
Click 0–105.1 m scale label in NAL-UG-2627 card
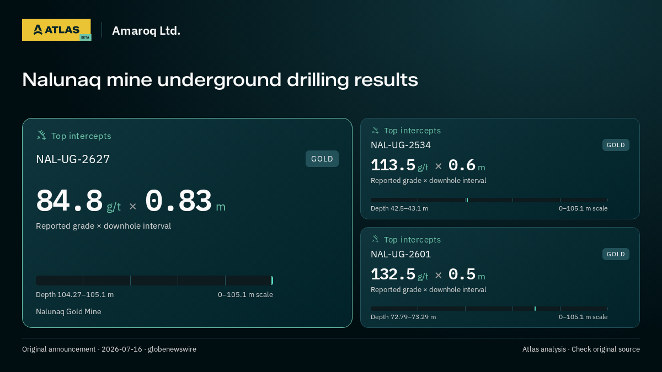(x=245, y=295)
